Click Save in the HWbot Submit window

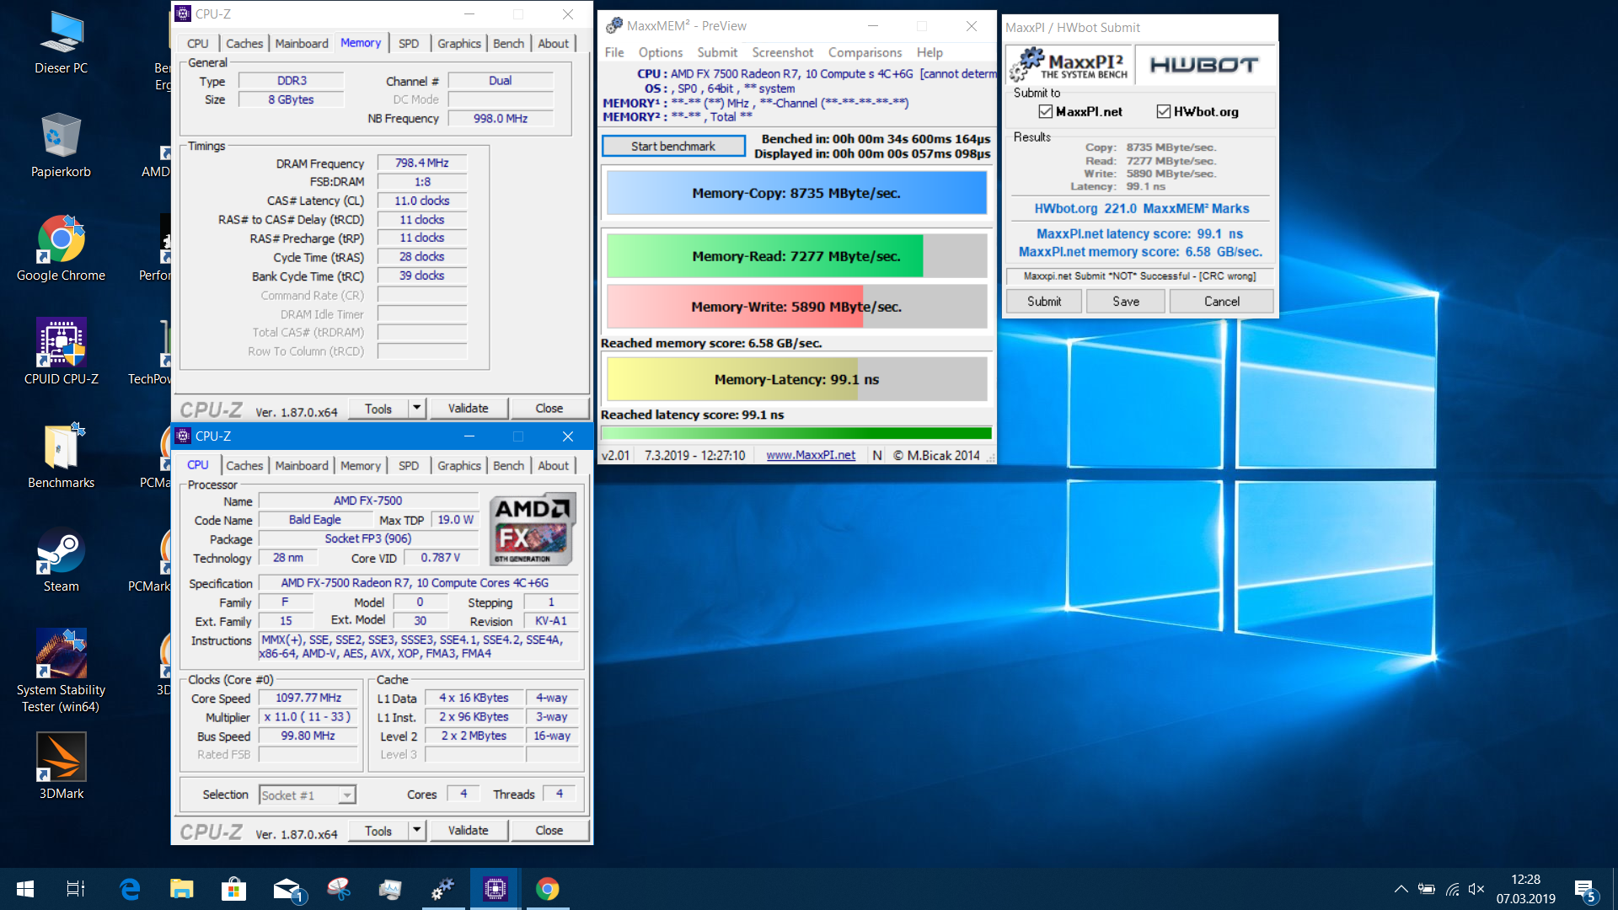pos(1126,302)
